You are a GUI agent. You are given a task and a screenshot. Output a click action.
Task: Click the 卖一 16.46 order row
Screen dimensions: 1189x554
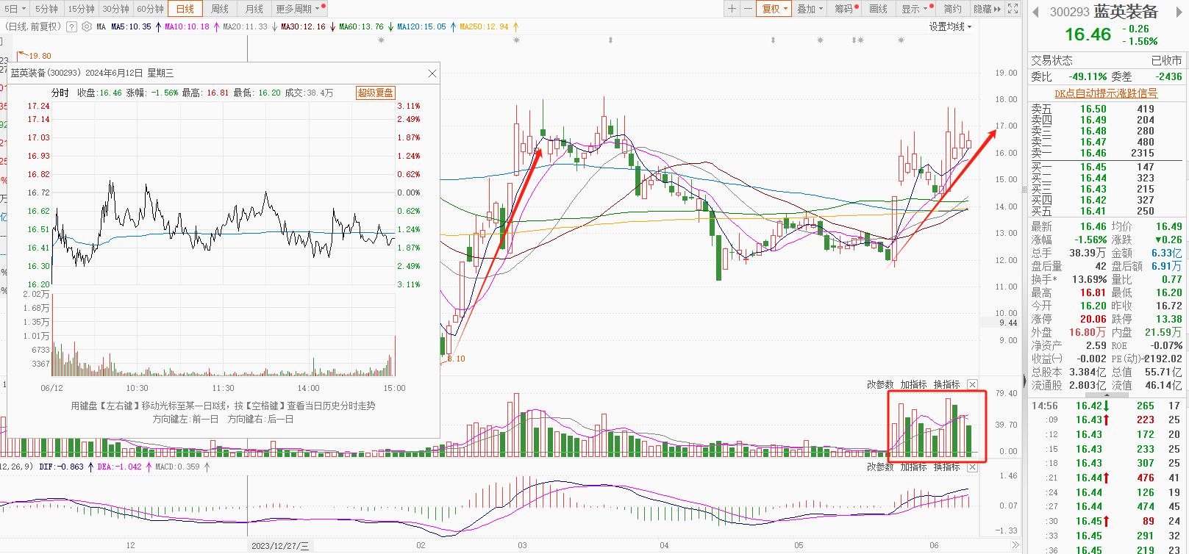coord(1106,153)
